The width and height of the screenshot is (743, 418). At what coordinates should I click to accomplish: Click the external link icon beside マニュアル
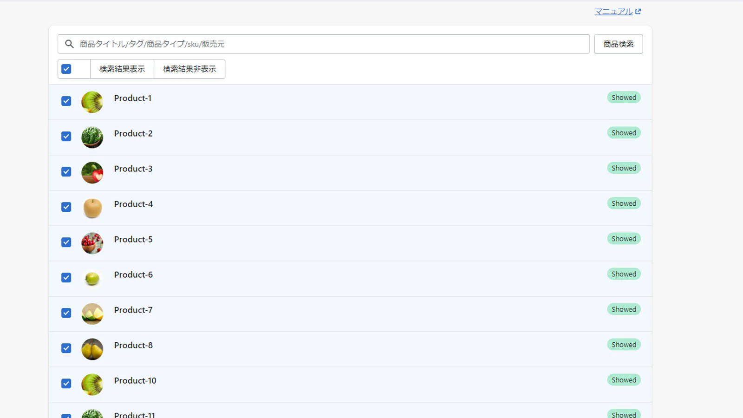(x=638, y=12)
